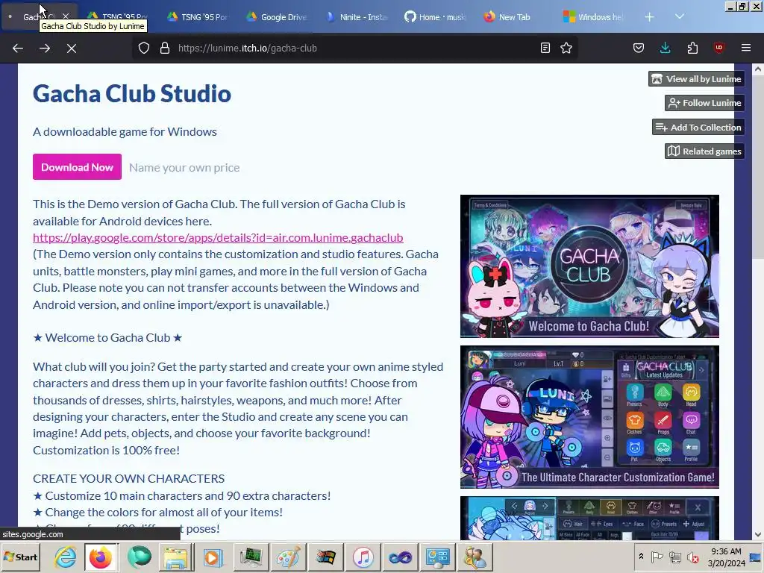The height and width of the screenshot is (573, 764).
Task: Open the third partially visible screenshot
Action: pos(589,518)
